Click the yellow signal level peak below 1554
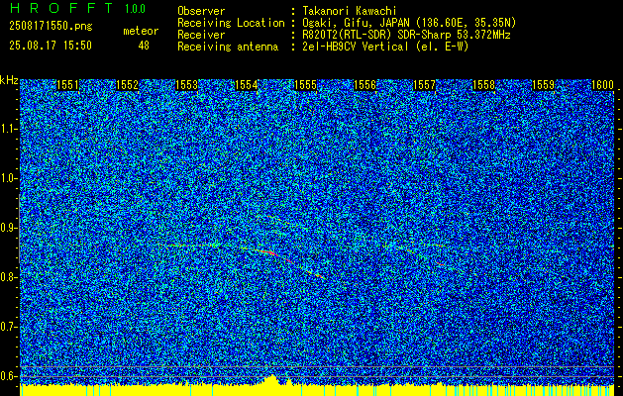Screen dimensions: 623x396 click(272, 379)
